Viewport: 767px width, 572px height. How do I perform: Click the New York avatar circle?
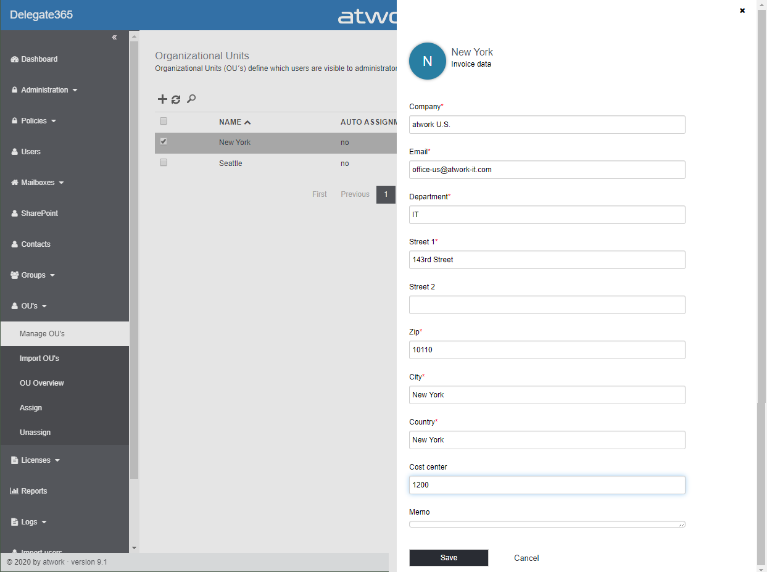[x=428, y=61]
